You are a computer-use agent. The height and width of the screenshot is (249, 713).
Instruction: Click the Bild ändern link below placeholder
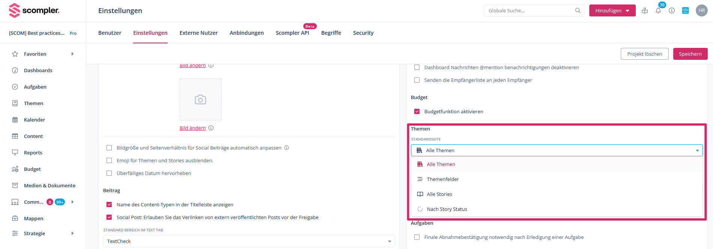pos(193,128)
